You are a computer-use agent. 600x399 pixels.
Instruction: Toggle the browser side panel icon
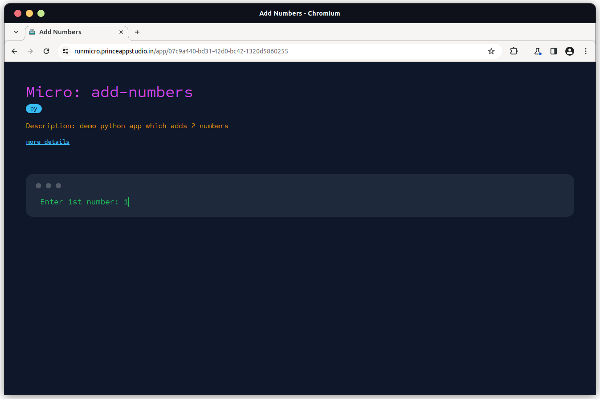(x=554, y=51)
